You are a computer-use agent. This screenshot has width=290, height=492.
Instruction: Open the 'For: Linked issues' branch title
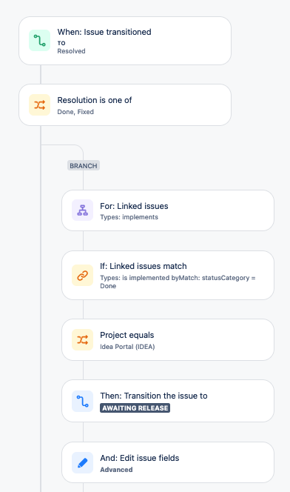[x=134, y=206]
